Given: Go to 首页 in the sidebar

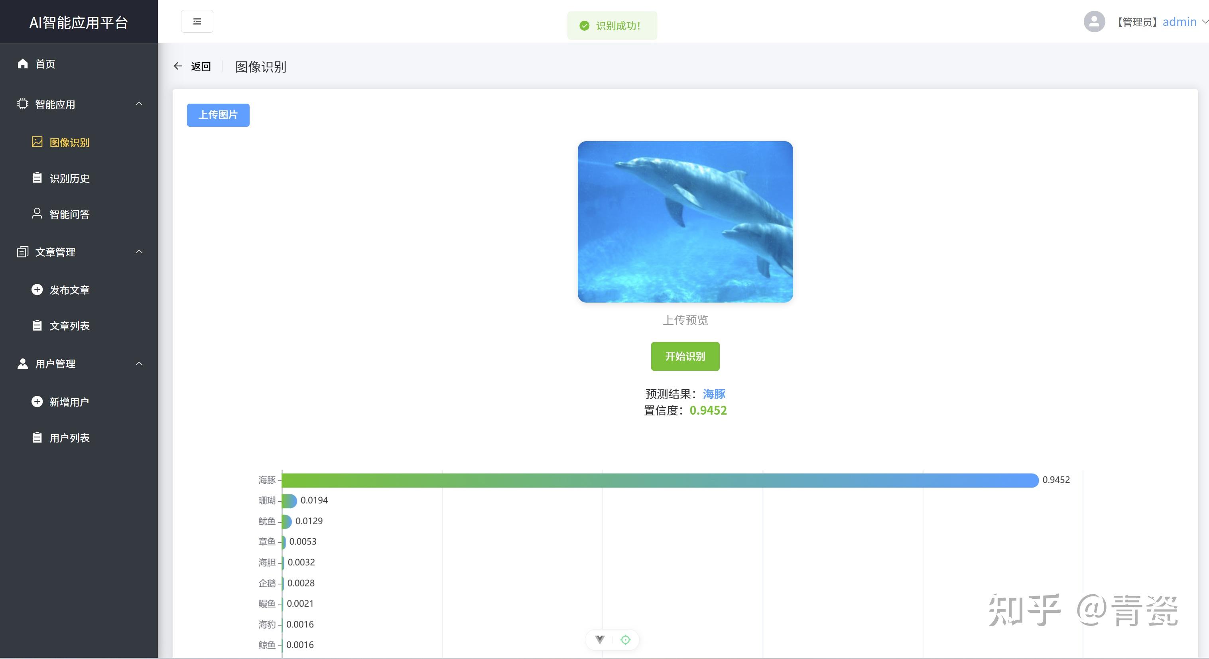Looking at the screenshot, I should [45, 63].
